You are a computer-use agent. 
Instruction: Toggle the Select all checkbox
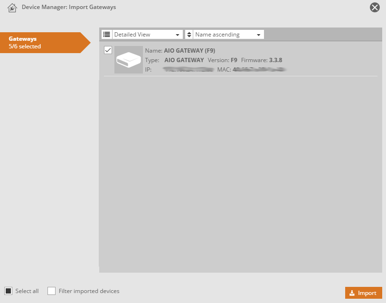pyautogui.click(x=9, y=291)
